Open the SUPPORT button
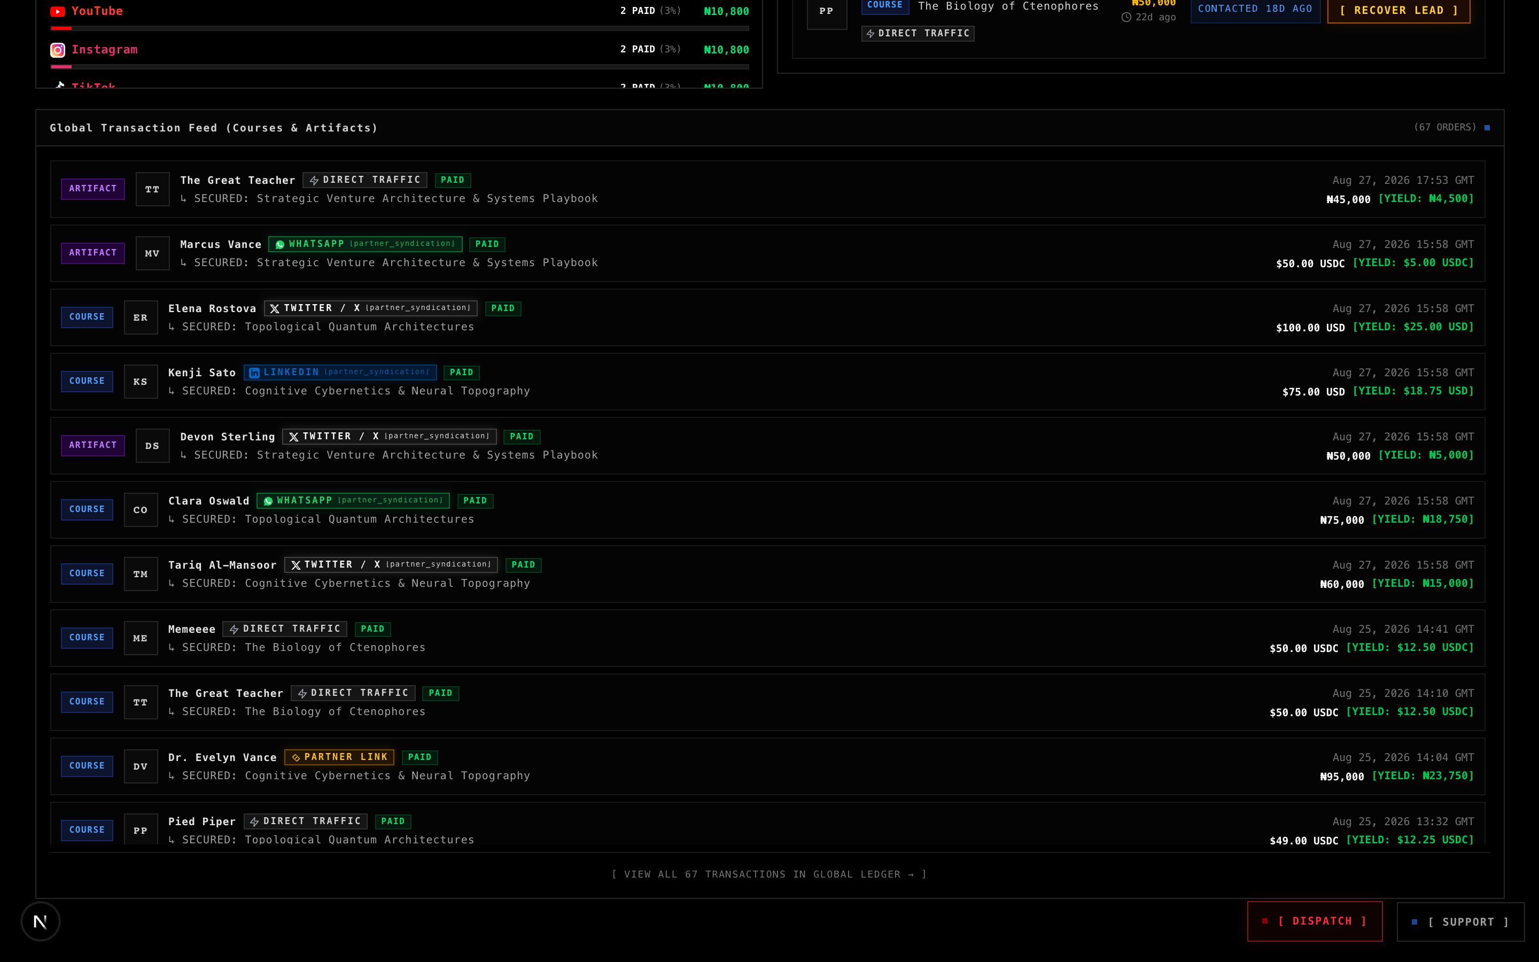 [1460, 921]
